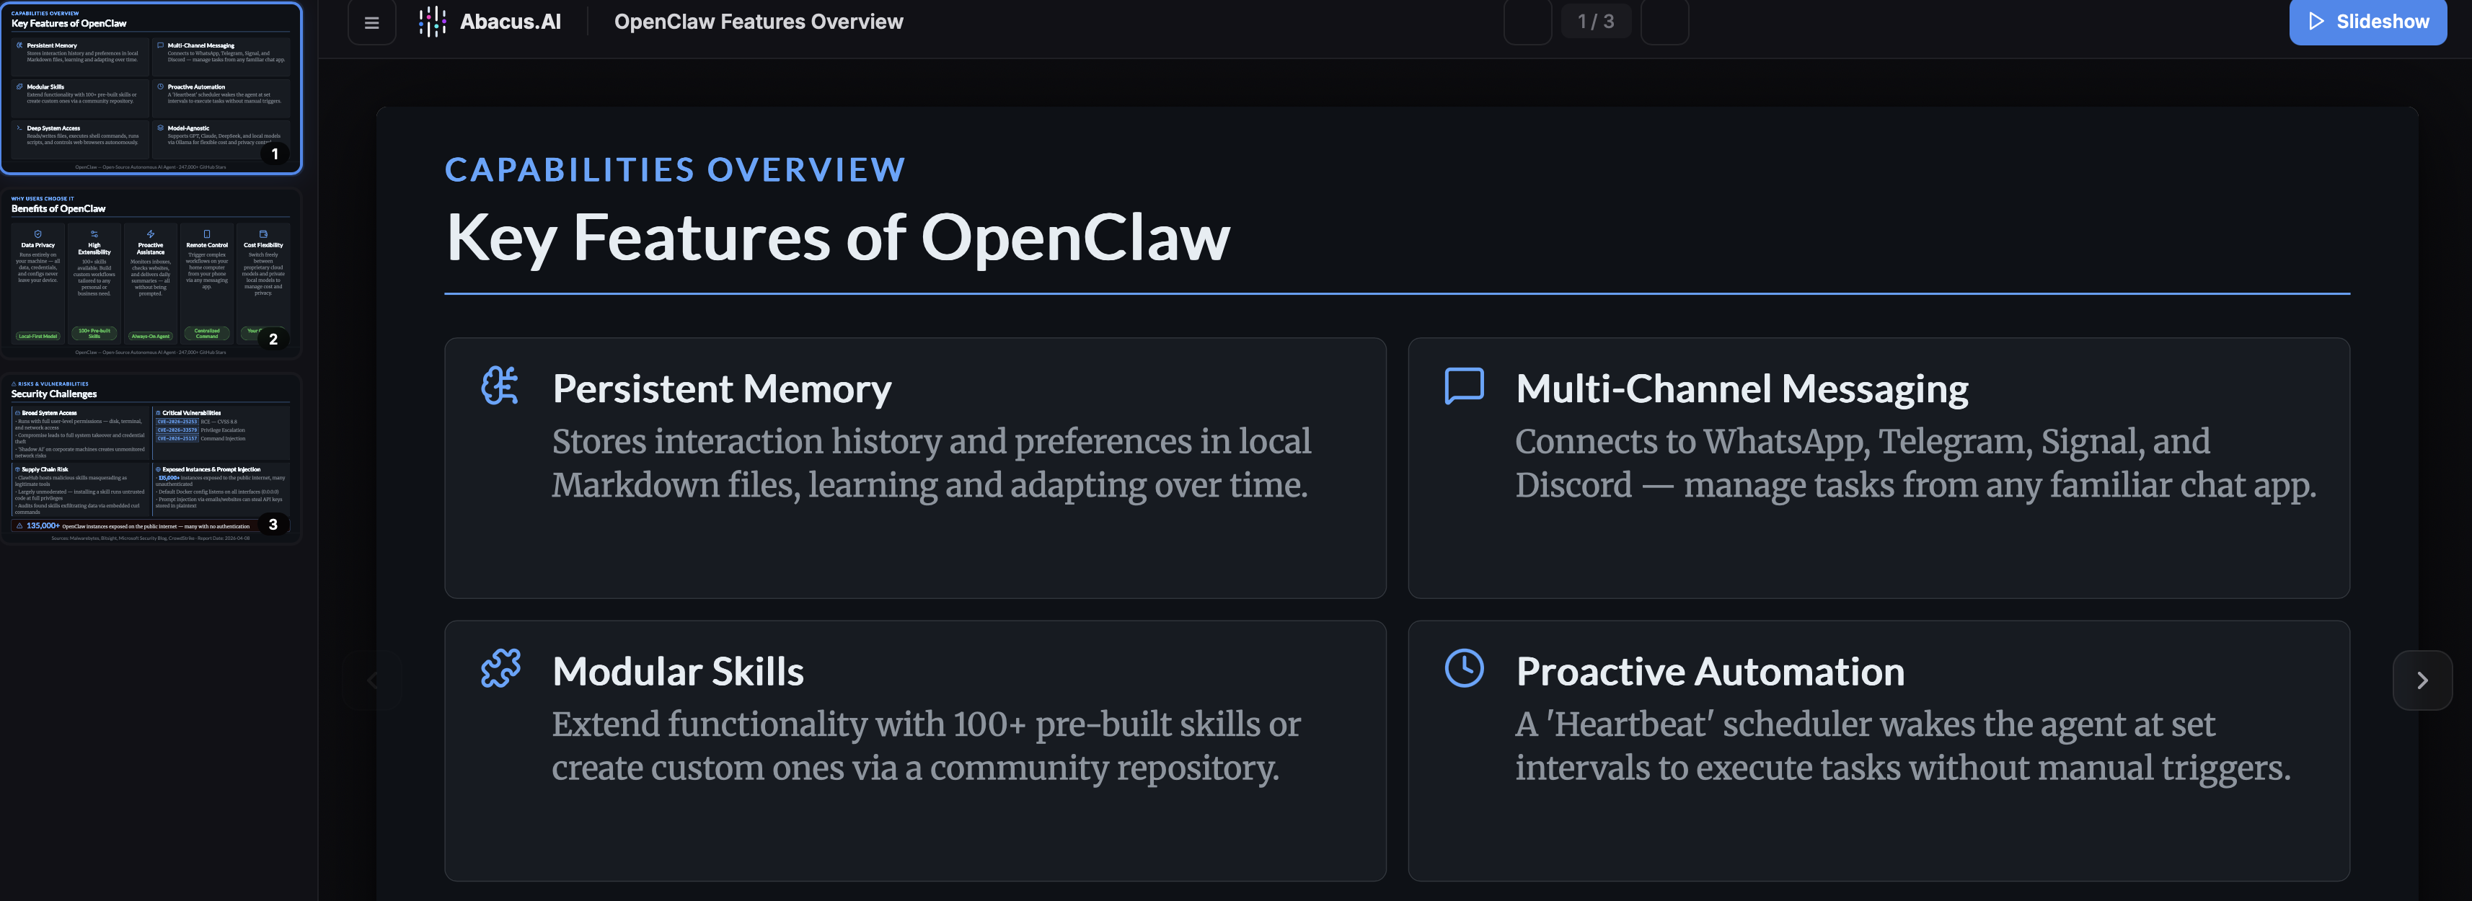Click the next-slide box after page counter
2472x901 pixels.
[x=1664, y=21]
